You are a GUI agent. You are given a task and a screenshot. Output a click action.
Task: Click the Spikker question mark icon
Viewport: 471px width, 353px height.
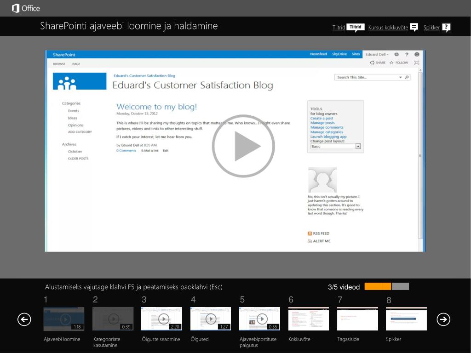point(446,28)
